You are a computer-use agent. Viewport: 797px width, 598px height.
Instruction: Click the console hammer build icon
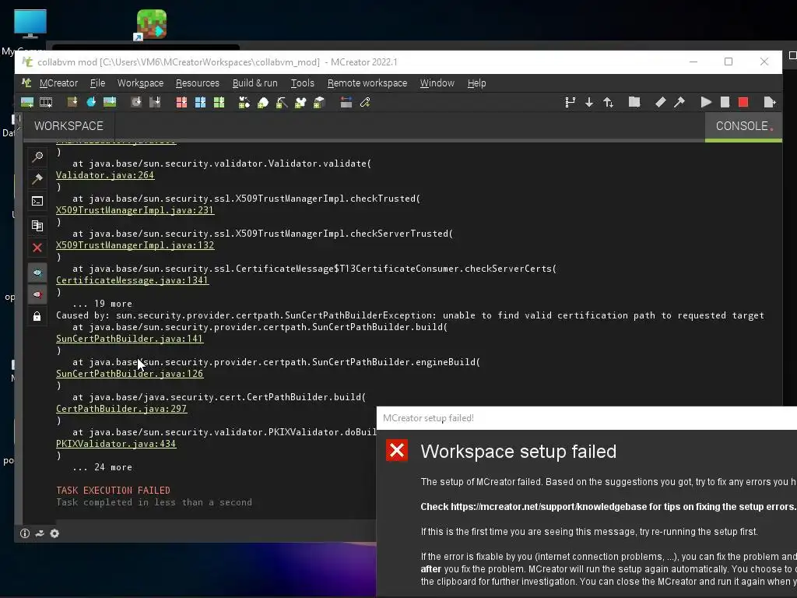[x=37, y=178]
